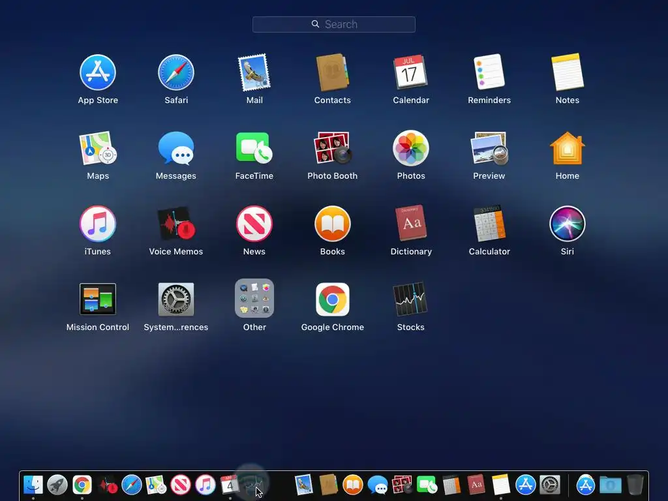The image size is (668, 501).
Task: Open the blue folder stack in Dock
Action: pyautogui.click(x=611, y=485)
